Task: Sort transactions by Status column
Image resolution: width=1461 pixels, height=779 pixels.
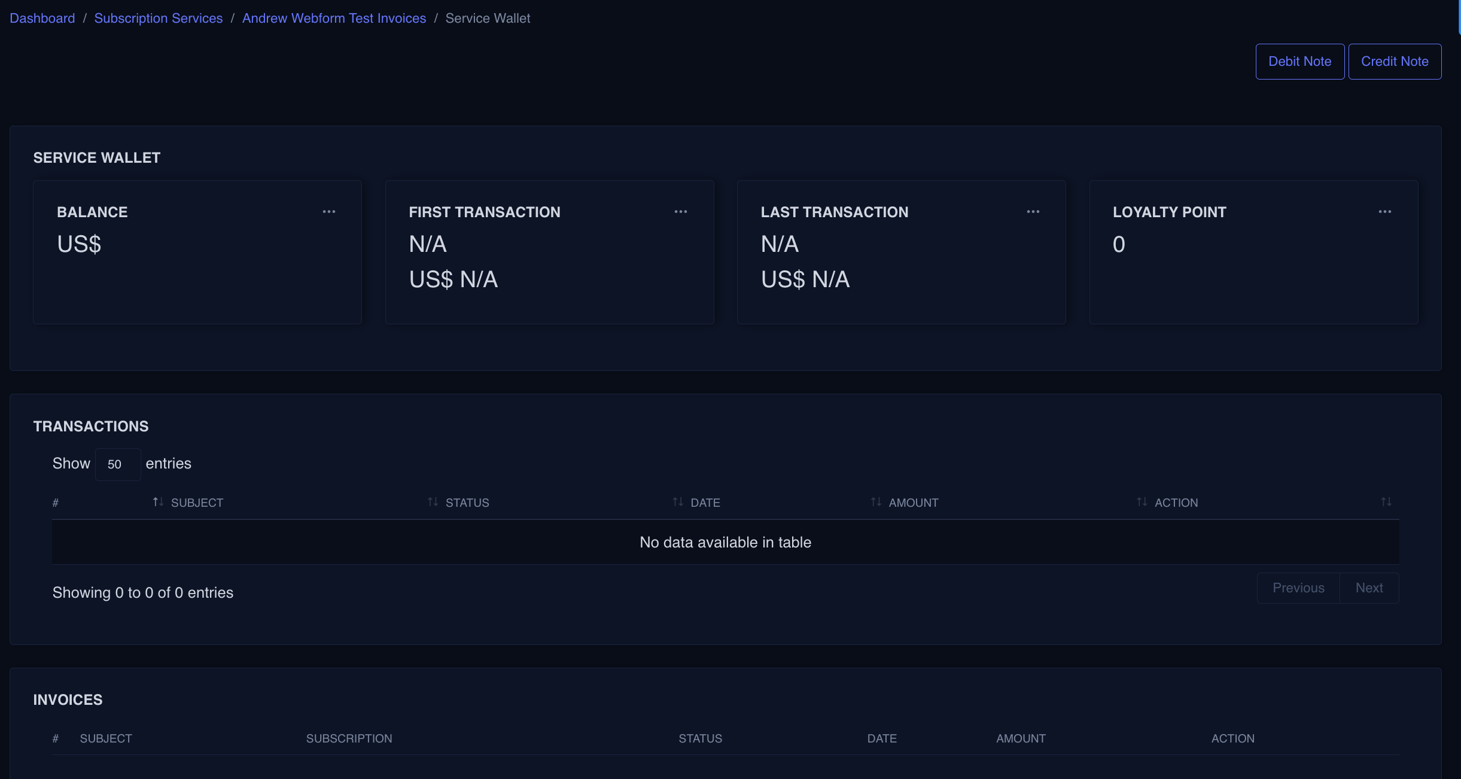Action: tap(467, 503)
